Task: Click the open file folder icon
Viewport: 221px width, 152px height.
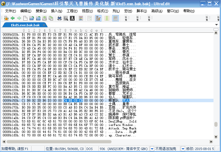Action: coord(32,18)
